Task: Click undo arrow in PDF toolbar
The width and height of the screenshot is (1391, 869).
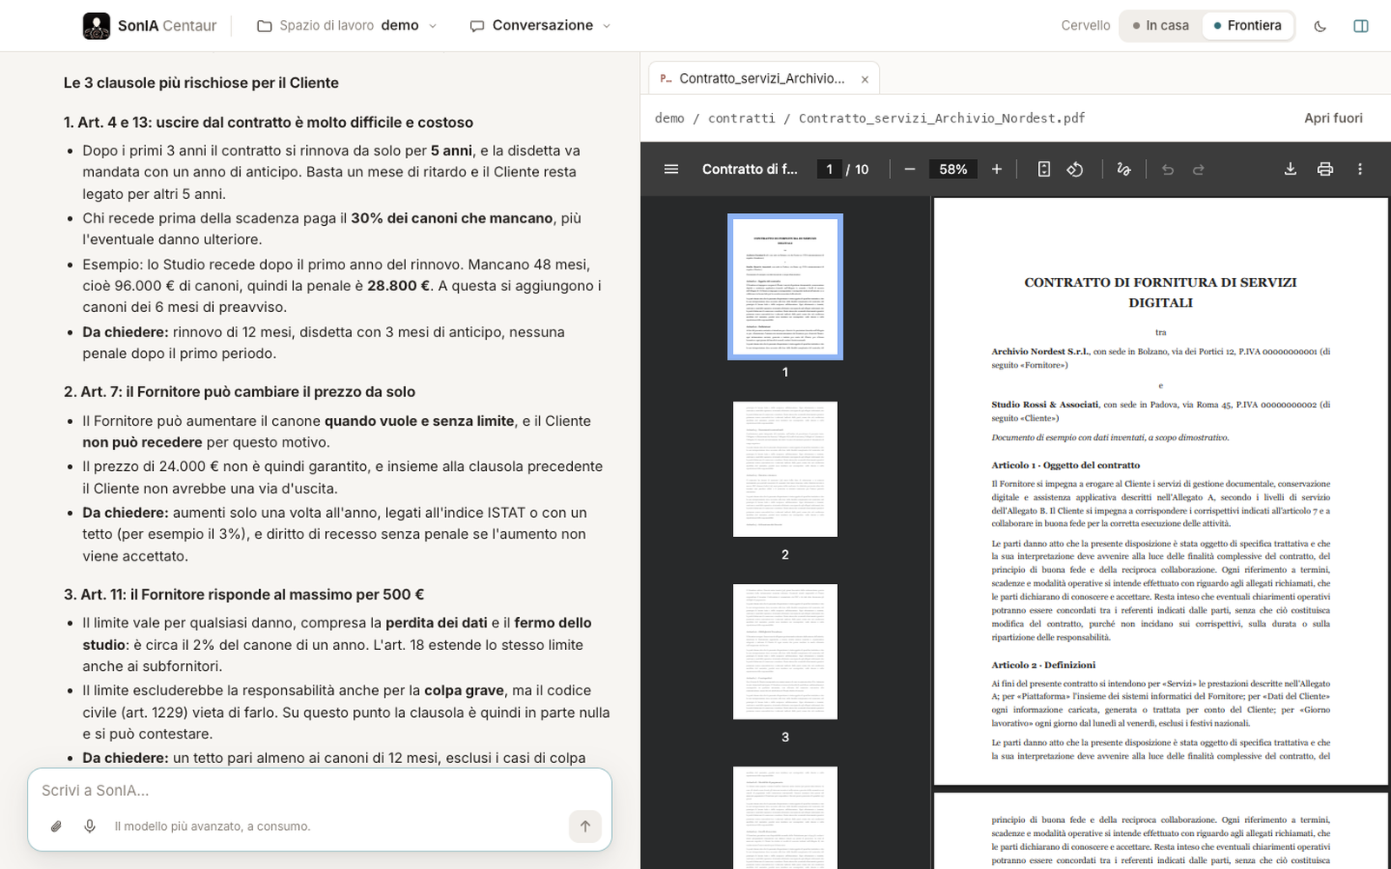Action: click(1168, 169)
